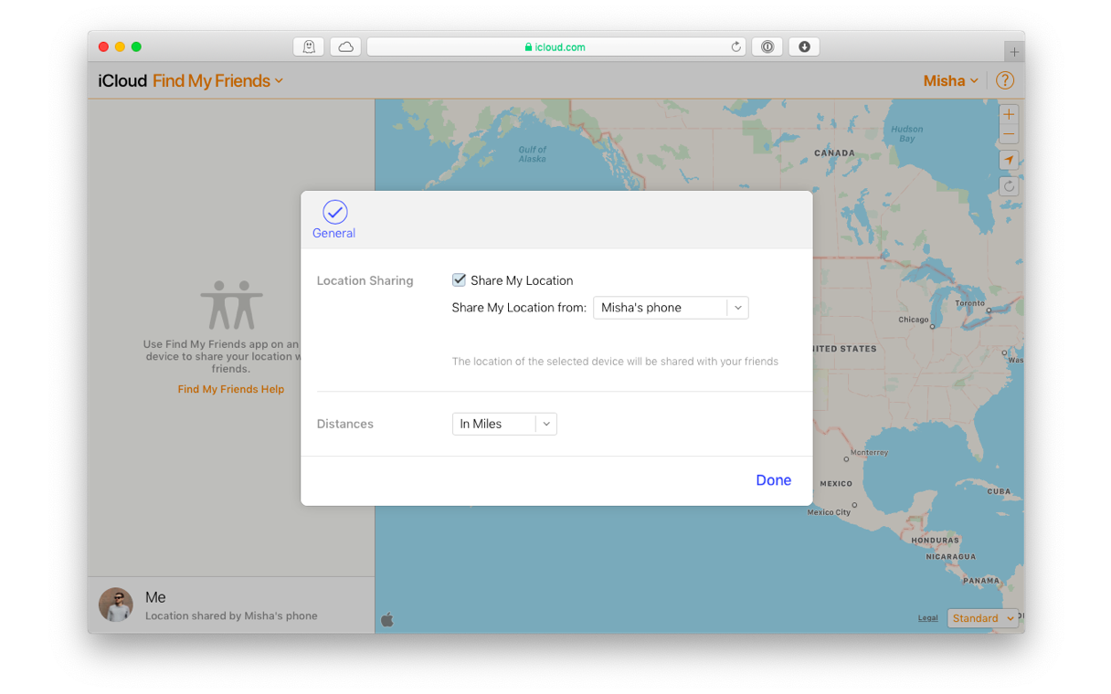Click the Chicago label on the map
This screenshot has width=1111, height=694.
click(913, 320)
